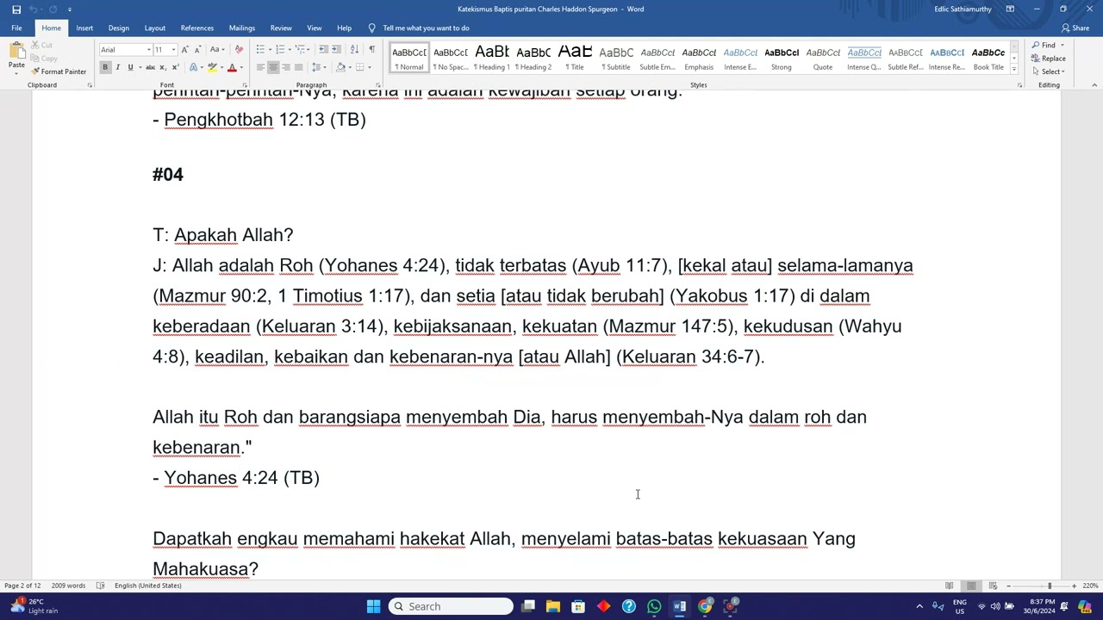Switch to the Mailings tab
The width and height of the screenshot is (1103, 620).
pyautogui.click(x=242, y=28)
